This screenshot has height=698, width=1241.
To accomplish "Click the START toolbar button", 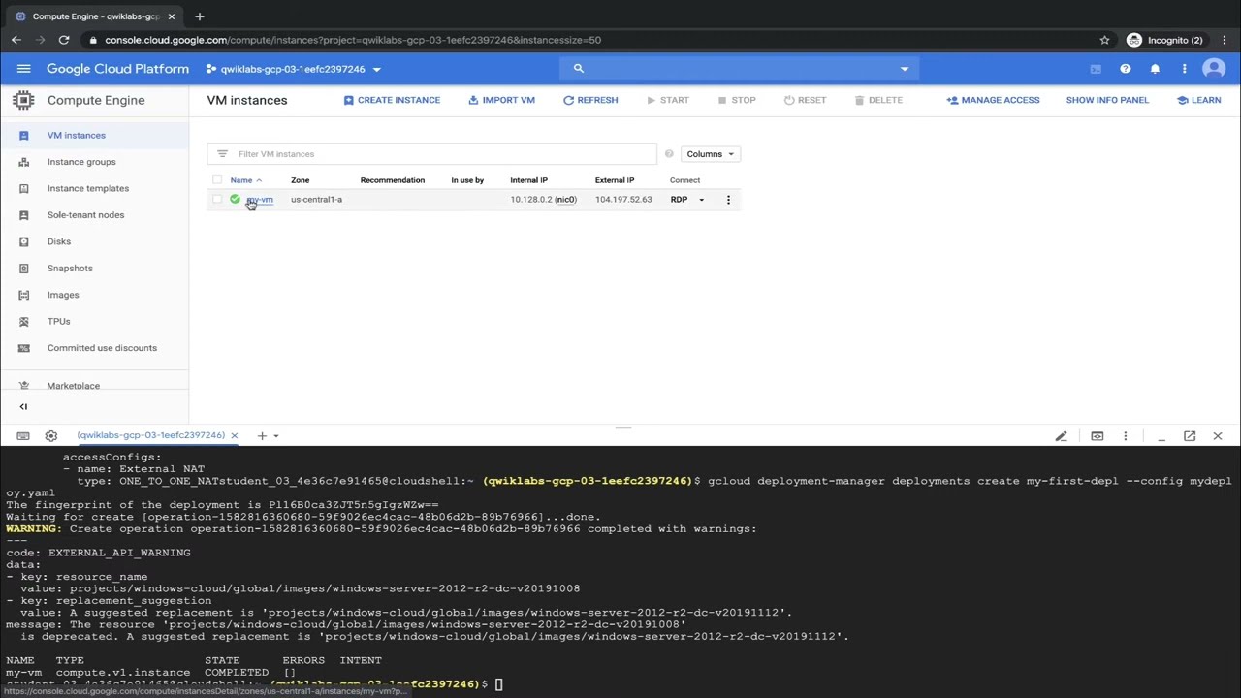I will pos(668,100).
